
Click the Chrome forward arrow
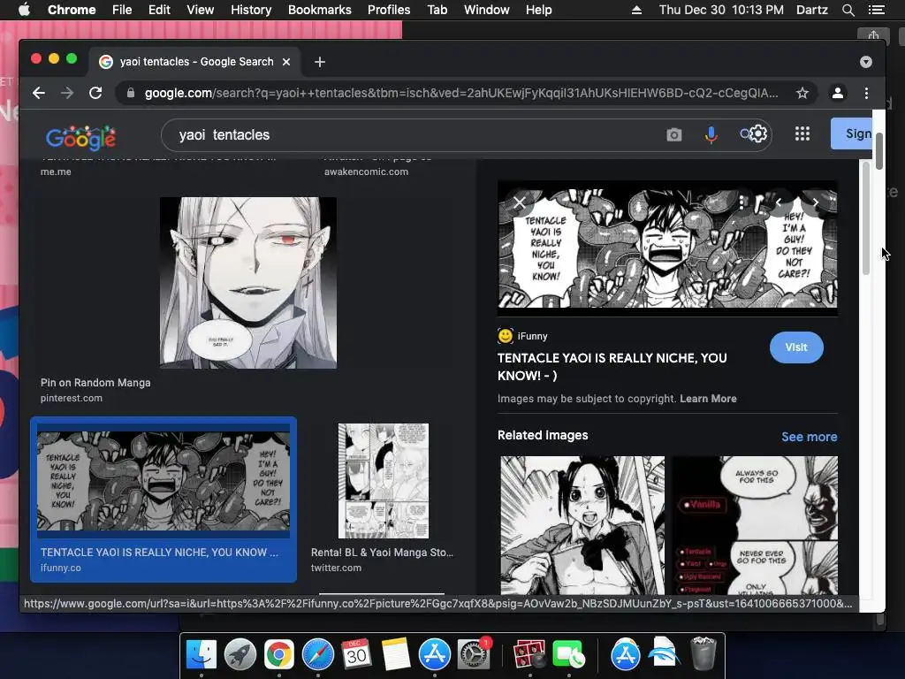(67, 93)
